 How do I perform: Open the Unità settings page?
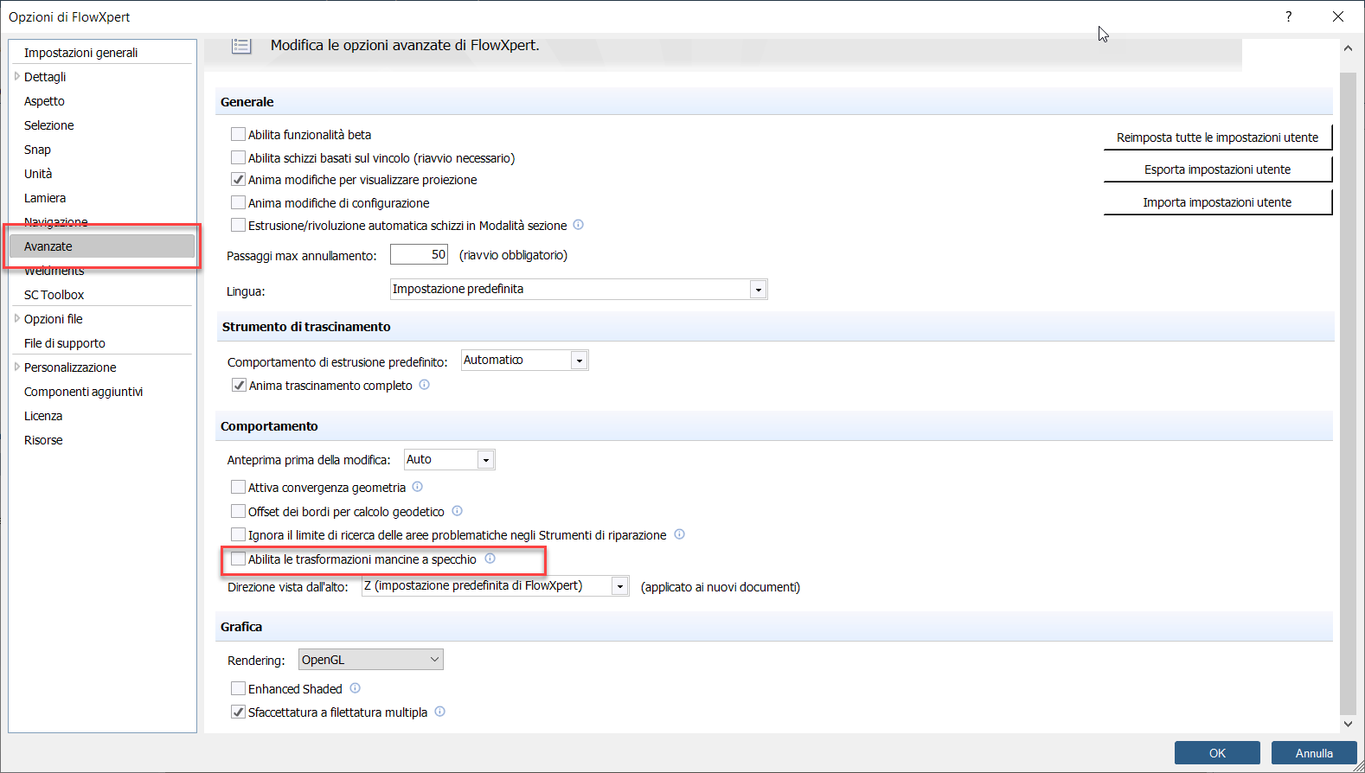tap(38, 174)
